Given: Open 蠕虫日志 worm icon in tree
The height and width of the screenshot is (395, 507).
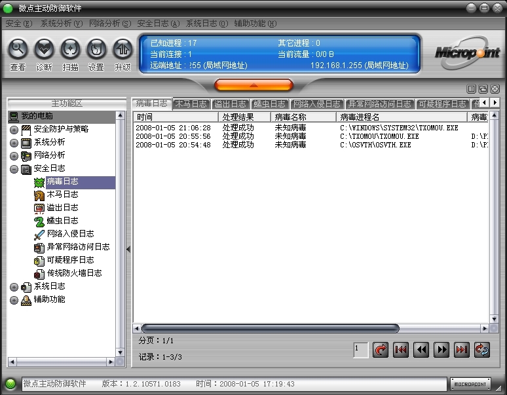Looking at the screenshot, I should 39,221.
